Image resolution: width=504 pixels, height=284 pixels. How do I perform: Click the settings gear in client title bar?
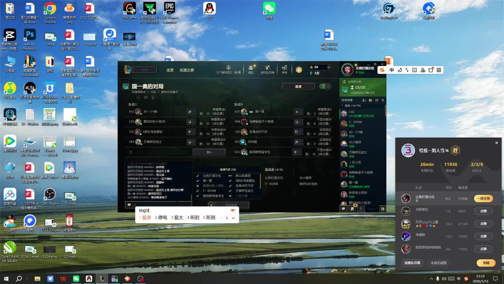click(x=376, y=64)
